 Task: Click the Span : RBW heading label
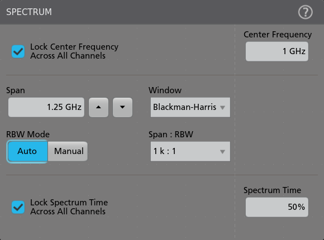171,135
